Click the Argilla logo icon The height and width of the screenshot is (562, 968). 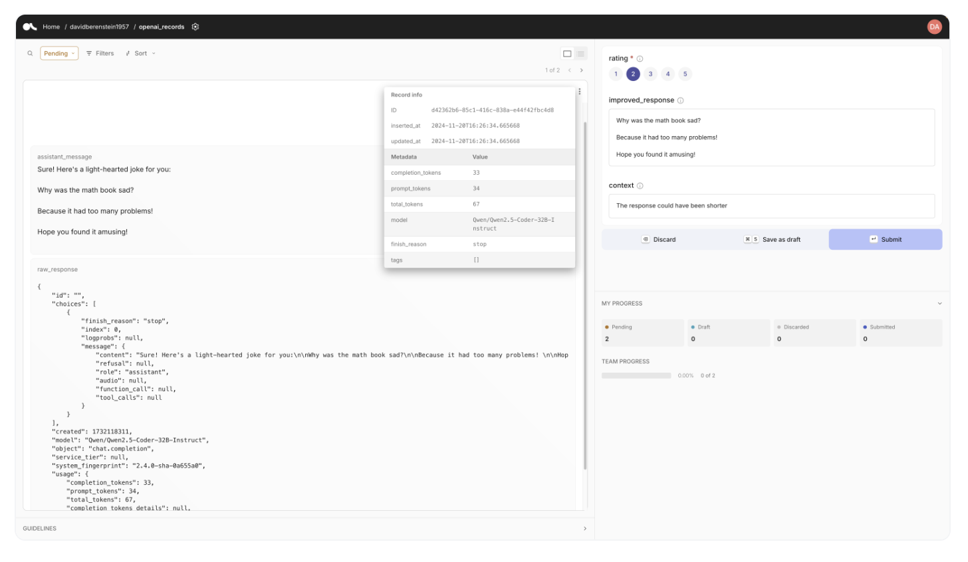(30, 27)
